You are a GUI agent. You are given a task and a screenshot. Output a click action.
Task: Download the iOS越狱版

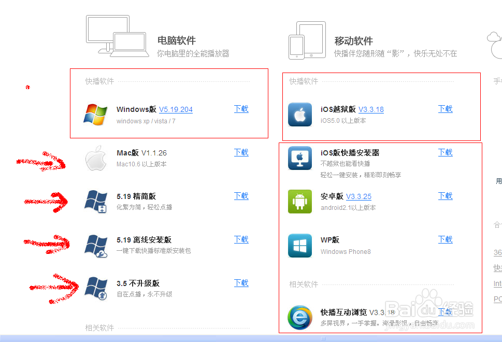[x=446, y=109]
